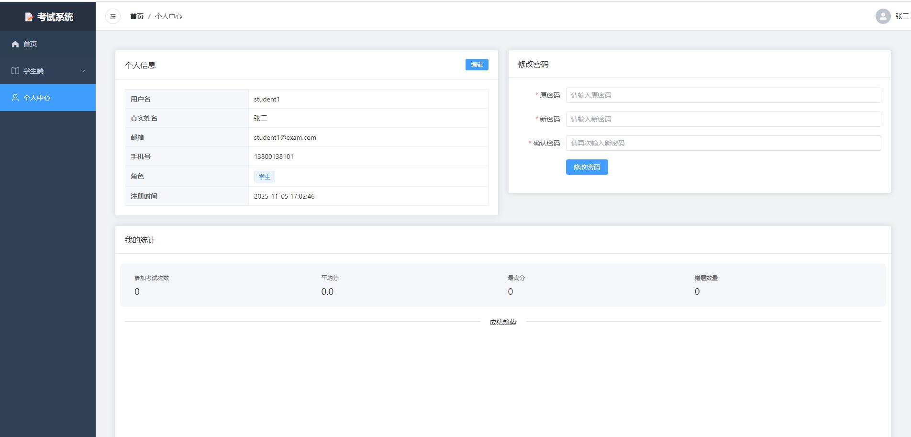Screen dimensions: 911x437
Task: Click the 编辑 button in 个人信息
Action: (477, 65)
